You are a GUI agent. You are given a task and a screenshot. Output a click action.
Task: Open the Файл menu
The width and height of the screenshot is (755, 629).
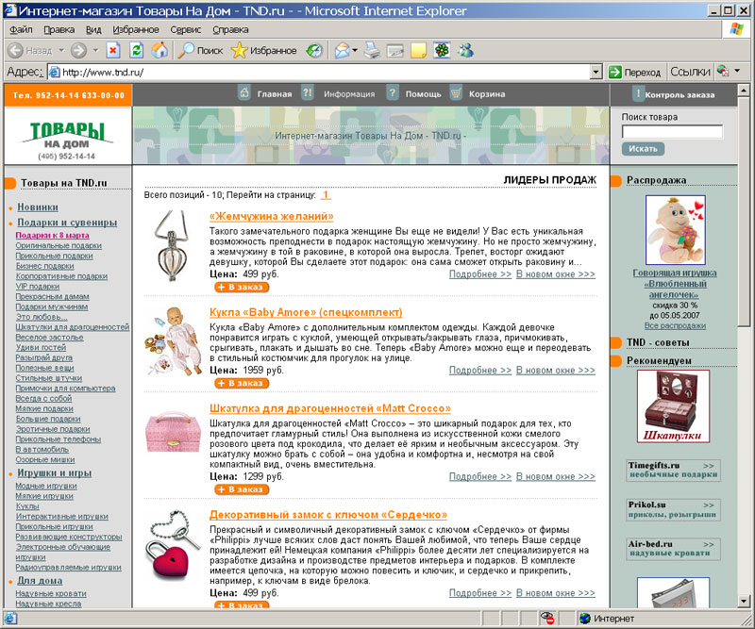pos(21,29)
